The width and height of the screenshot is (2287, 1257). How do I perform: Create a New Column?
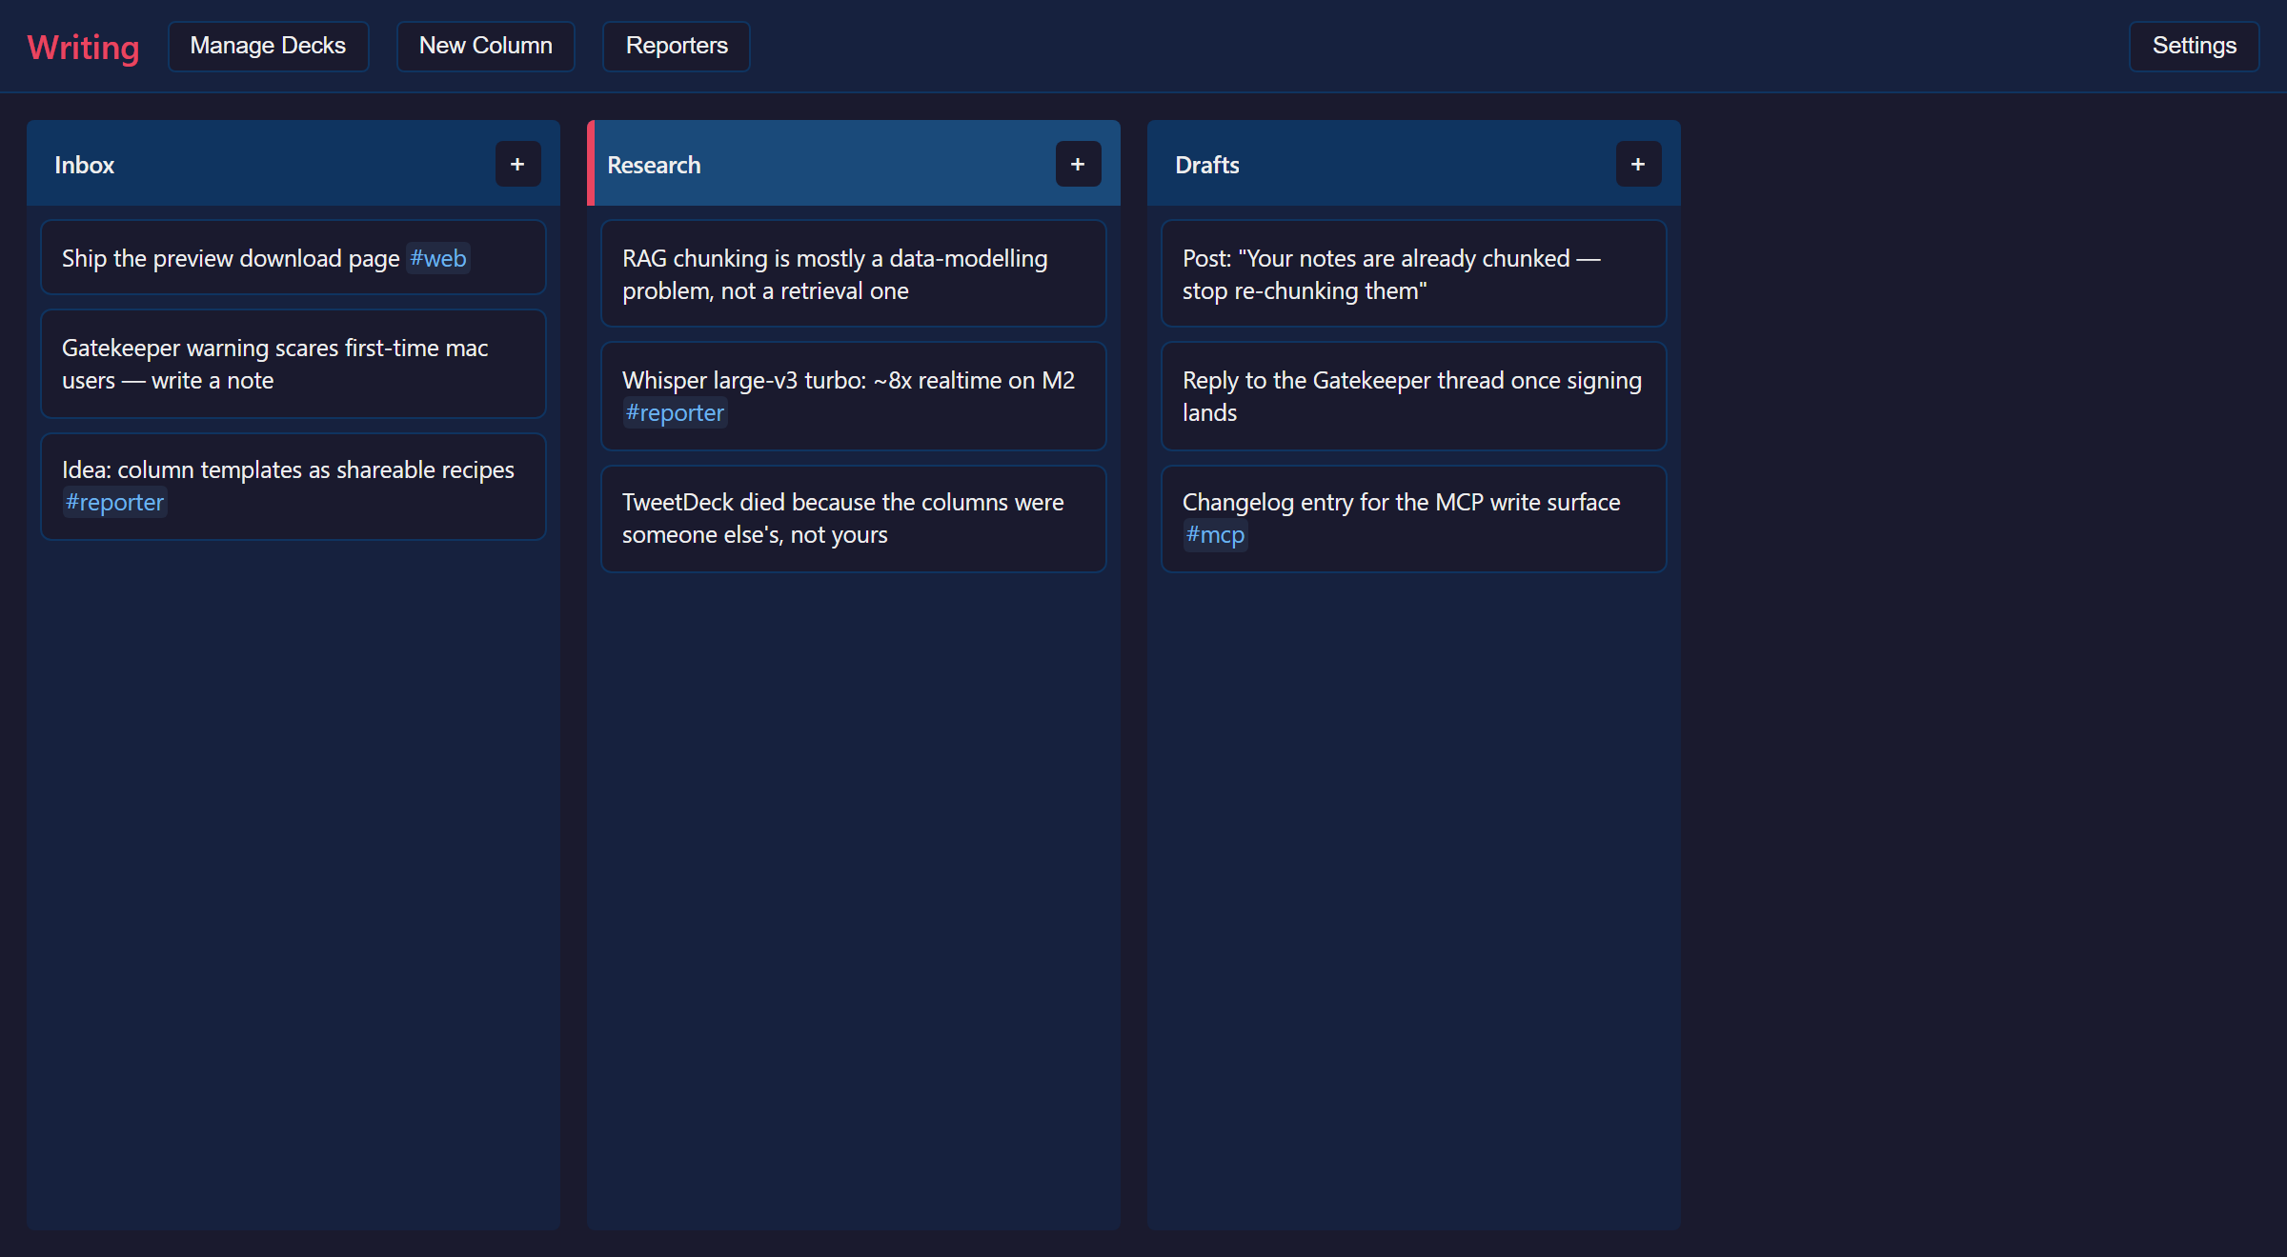coord(486,46)
